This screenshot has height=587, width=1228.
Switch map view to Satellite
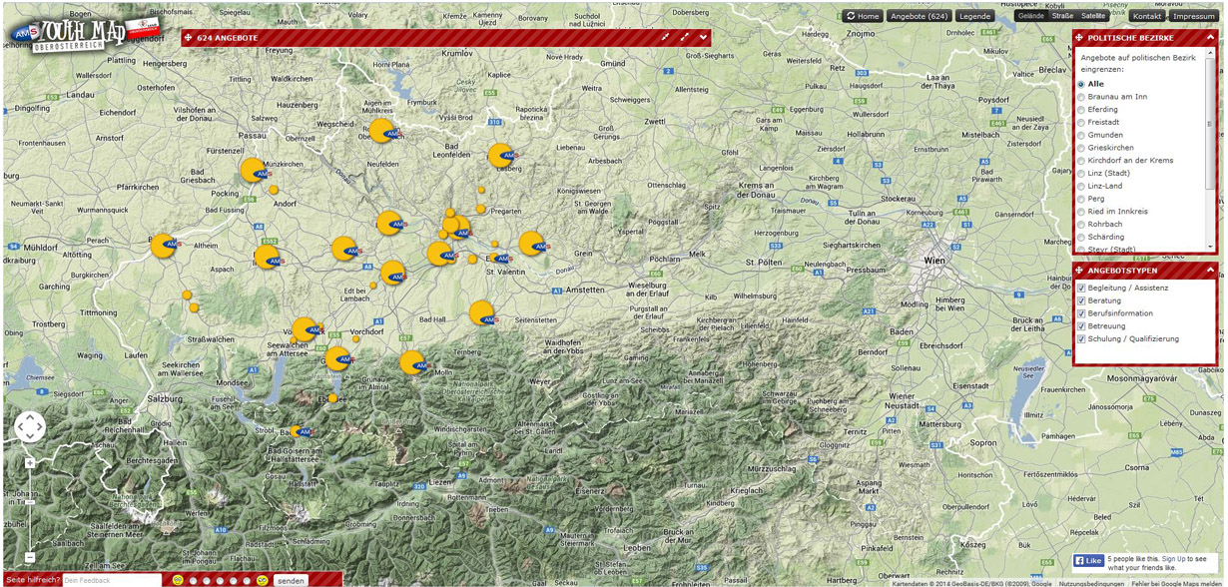click(x=1093, y=16)
